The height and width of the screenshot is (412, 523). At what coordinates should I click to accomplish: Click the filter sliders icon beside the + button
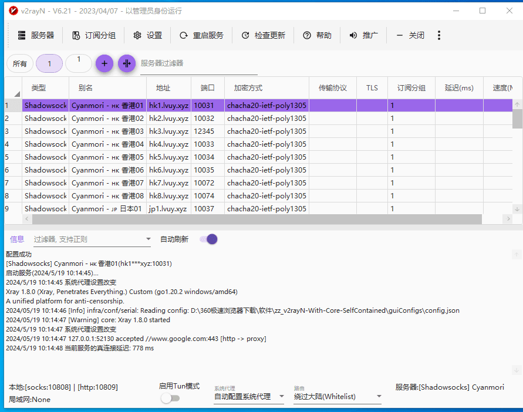[127, 63]
